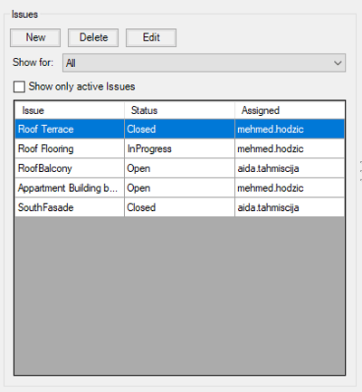Sort by the Status column header

[180, 110]
